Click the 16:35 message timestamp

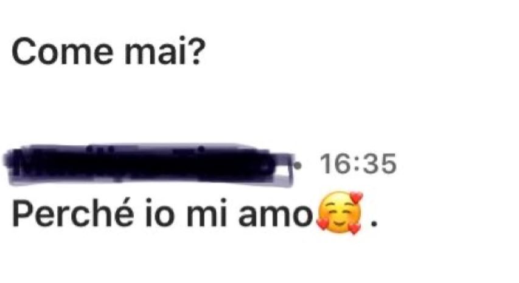pos(358,164)
